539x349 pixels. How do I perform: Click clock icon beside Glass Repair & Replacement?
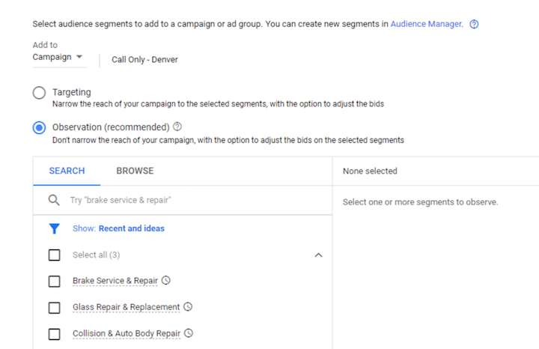(188, 306)
